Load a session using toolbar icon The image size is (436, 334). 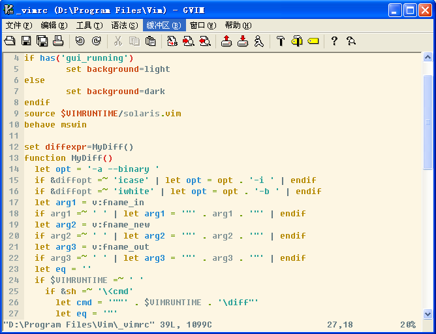[226, 41]
